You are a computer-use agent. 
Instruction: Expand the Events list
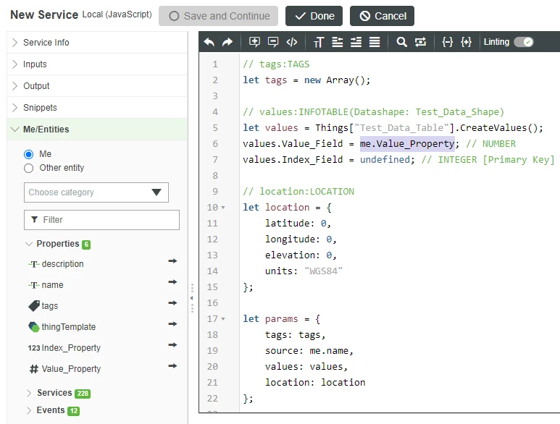coord(29,410)
